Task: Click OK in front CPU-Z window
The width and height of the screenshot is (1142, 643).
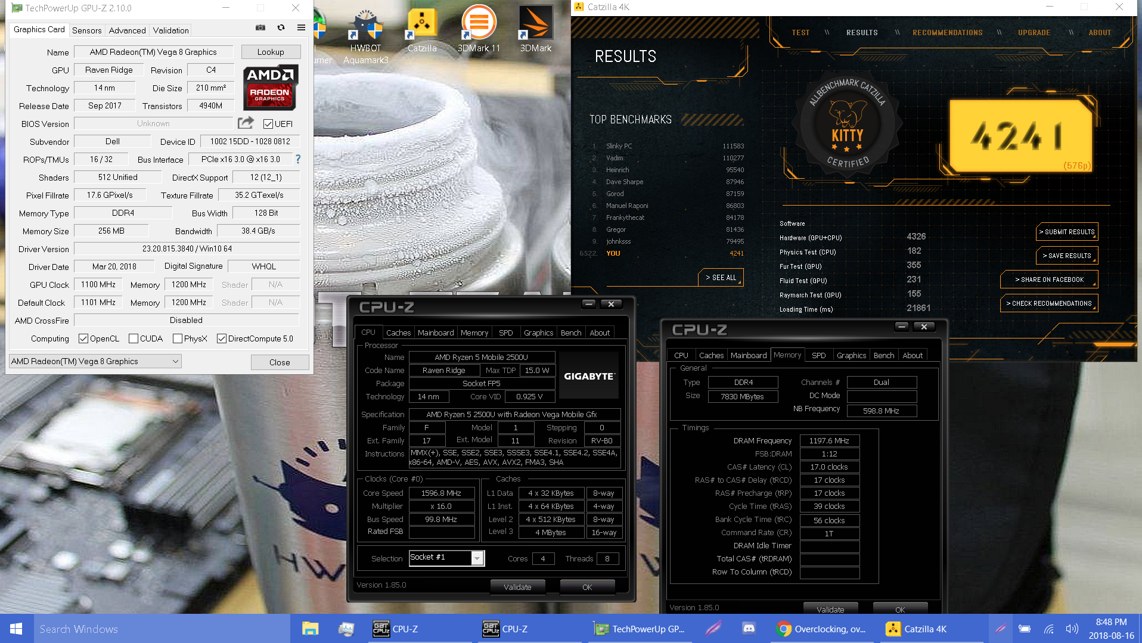Action: pyautogui.click(x=587, y=587)
